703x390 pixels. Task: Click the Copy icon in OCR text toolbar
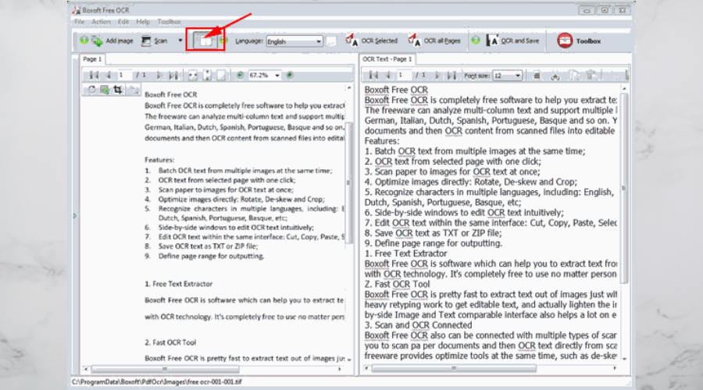pos(574,75)
